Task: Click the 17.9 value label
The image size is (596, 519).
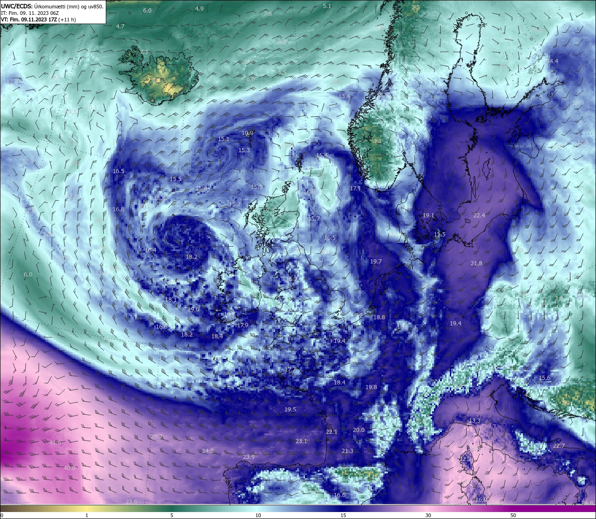Action: click(243, 325)
